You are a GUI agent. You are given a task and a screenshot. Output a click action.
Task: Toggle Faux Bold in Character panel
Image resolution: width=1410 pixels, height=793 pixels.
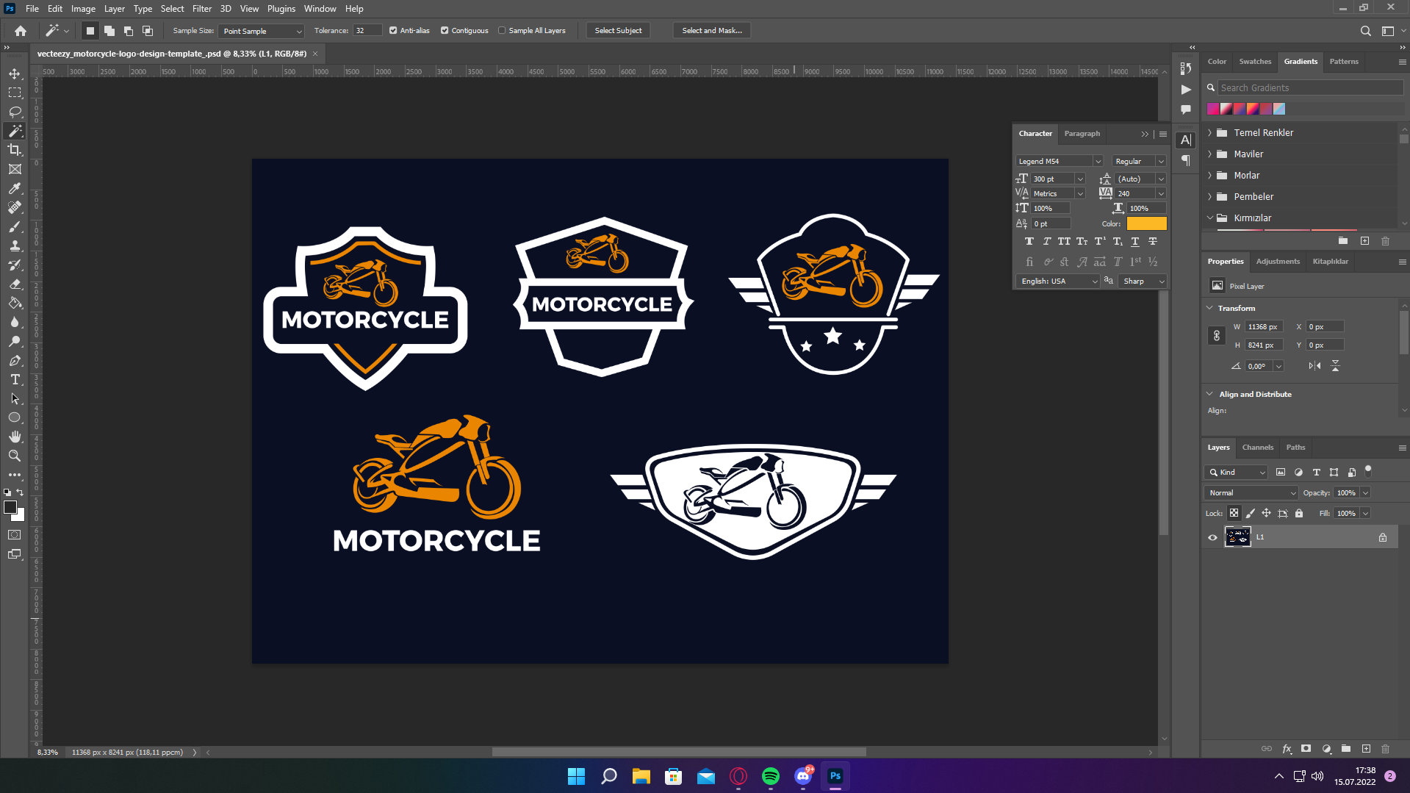coord(1029,242)
